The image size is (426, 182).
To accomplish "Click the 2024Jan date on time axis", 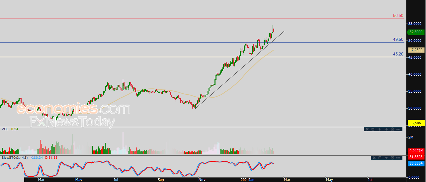I will pyautogui.click(x=247, y=180).
